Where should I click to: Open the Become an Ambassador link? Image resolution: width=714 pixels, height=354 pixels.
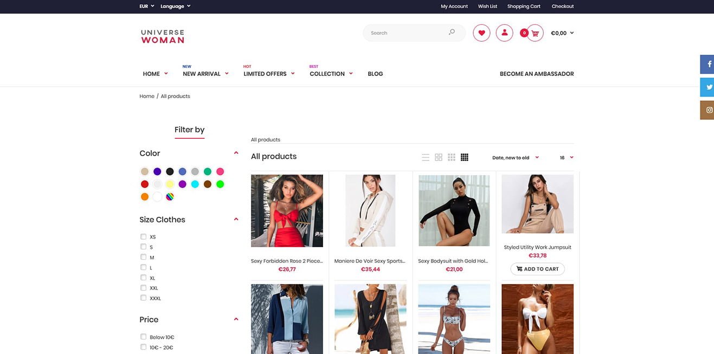pos(536,74)
